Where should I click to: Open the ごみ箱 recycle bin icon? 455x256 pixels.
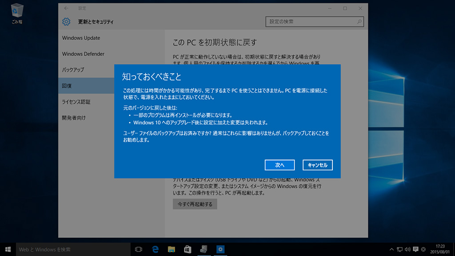coord(17,14)
